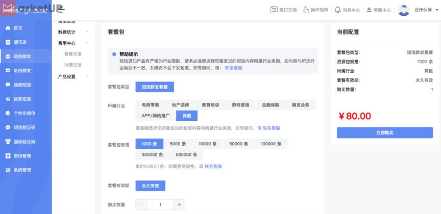Viewport: 441px width, 214px height.
Task: Click 联系客服 link in help tip
Action: pyautogui.click(x=233, y=68)
